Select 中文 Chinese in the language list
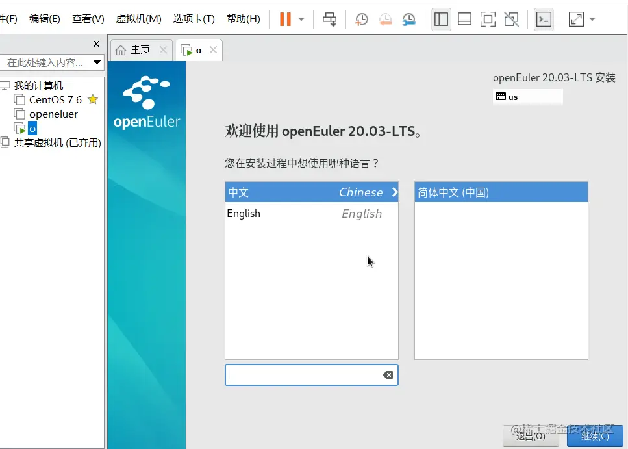The height and width of the screenshot is (449, 628). pos(312,192)
